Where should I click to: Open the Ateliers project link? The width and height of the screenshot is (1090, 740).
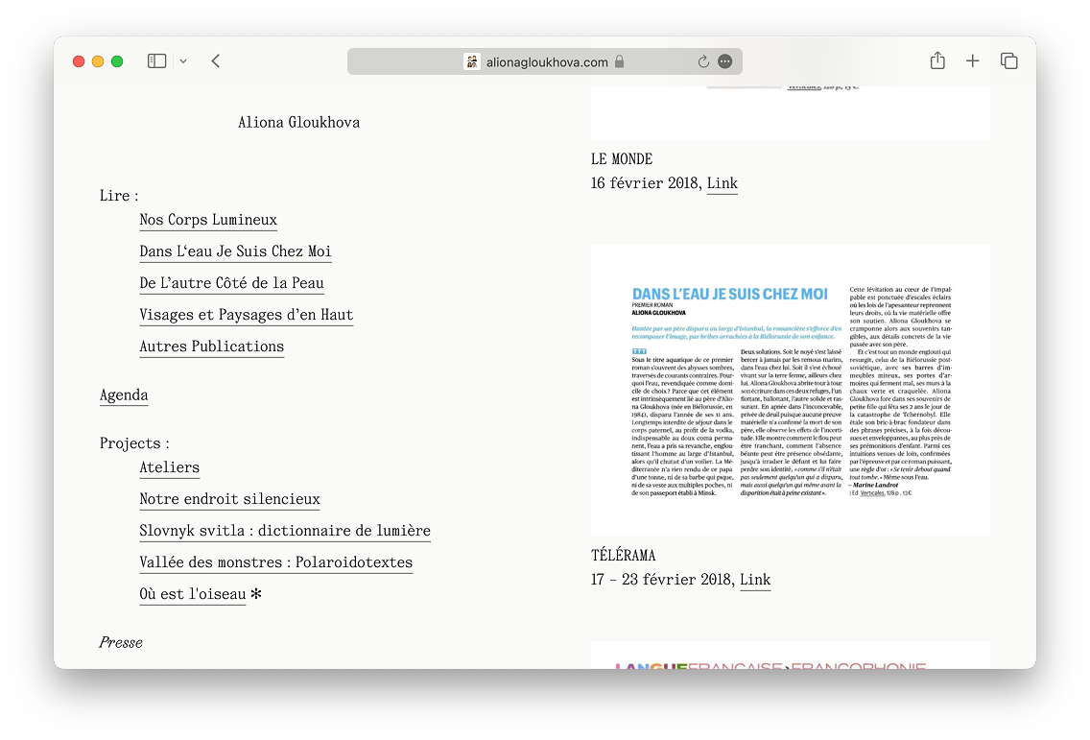(169, 468)
